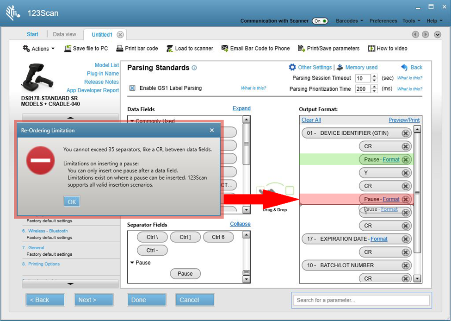Dismiss the Re-Ordering Limitation dialog with OK
The width and height of the screenshot is (451, 321).
coord(72,201)
